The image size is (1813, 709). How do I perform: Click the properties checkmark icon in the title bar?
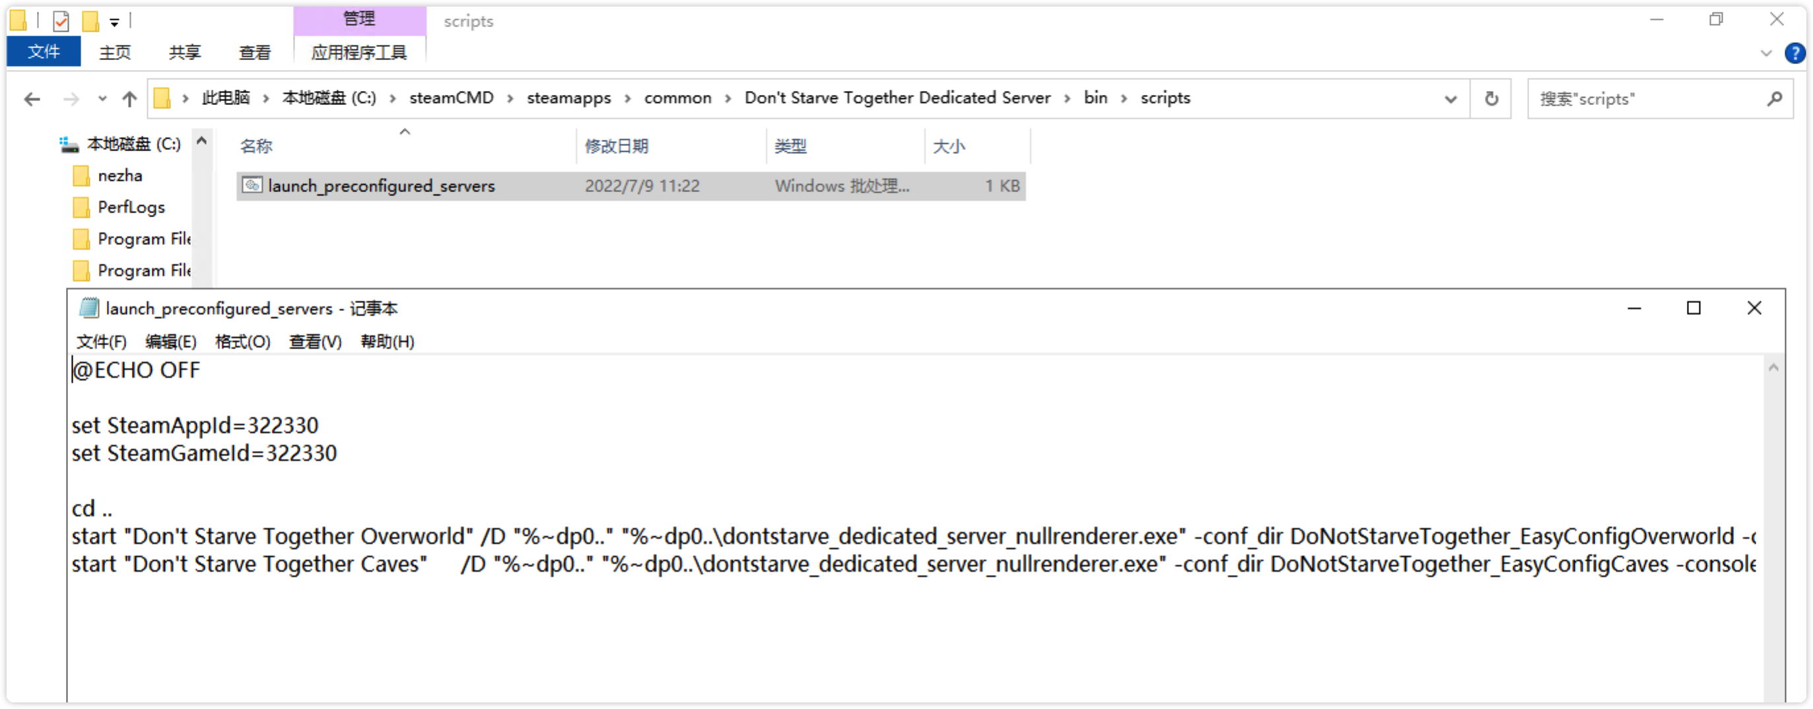[61, 21]
